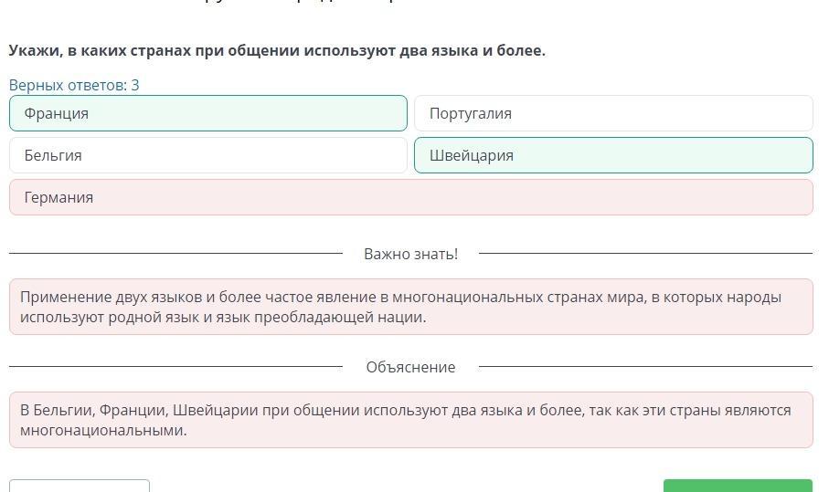The image size is (829, 492).
Task: Click the divider line right of 'Объяснение'
Action: click(x=644, y=367)
